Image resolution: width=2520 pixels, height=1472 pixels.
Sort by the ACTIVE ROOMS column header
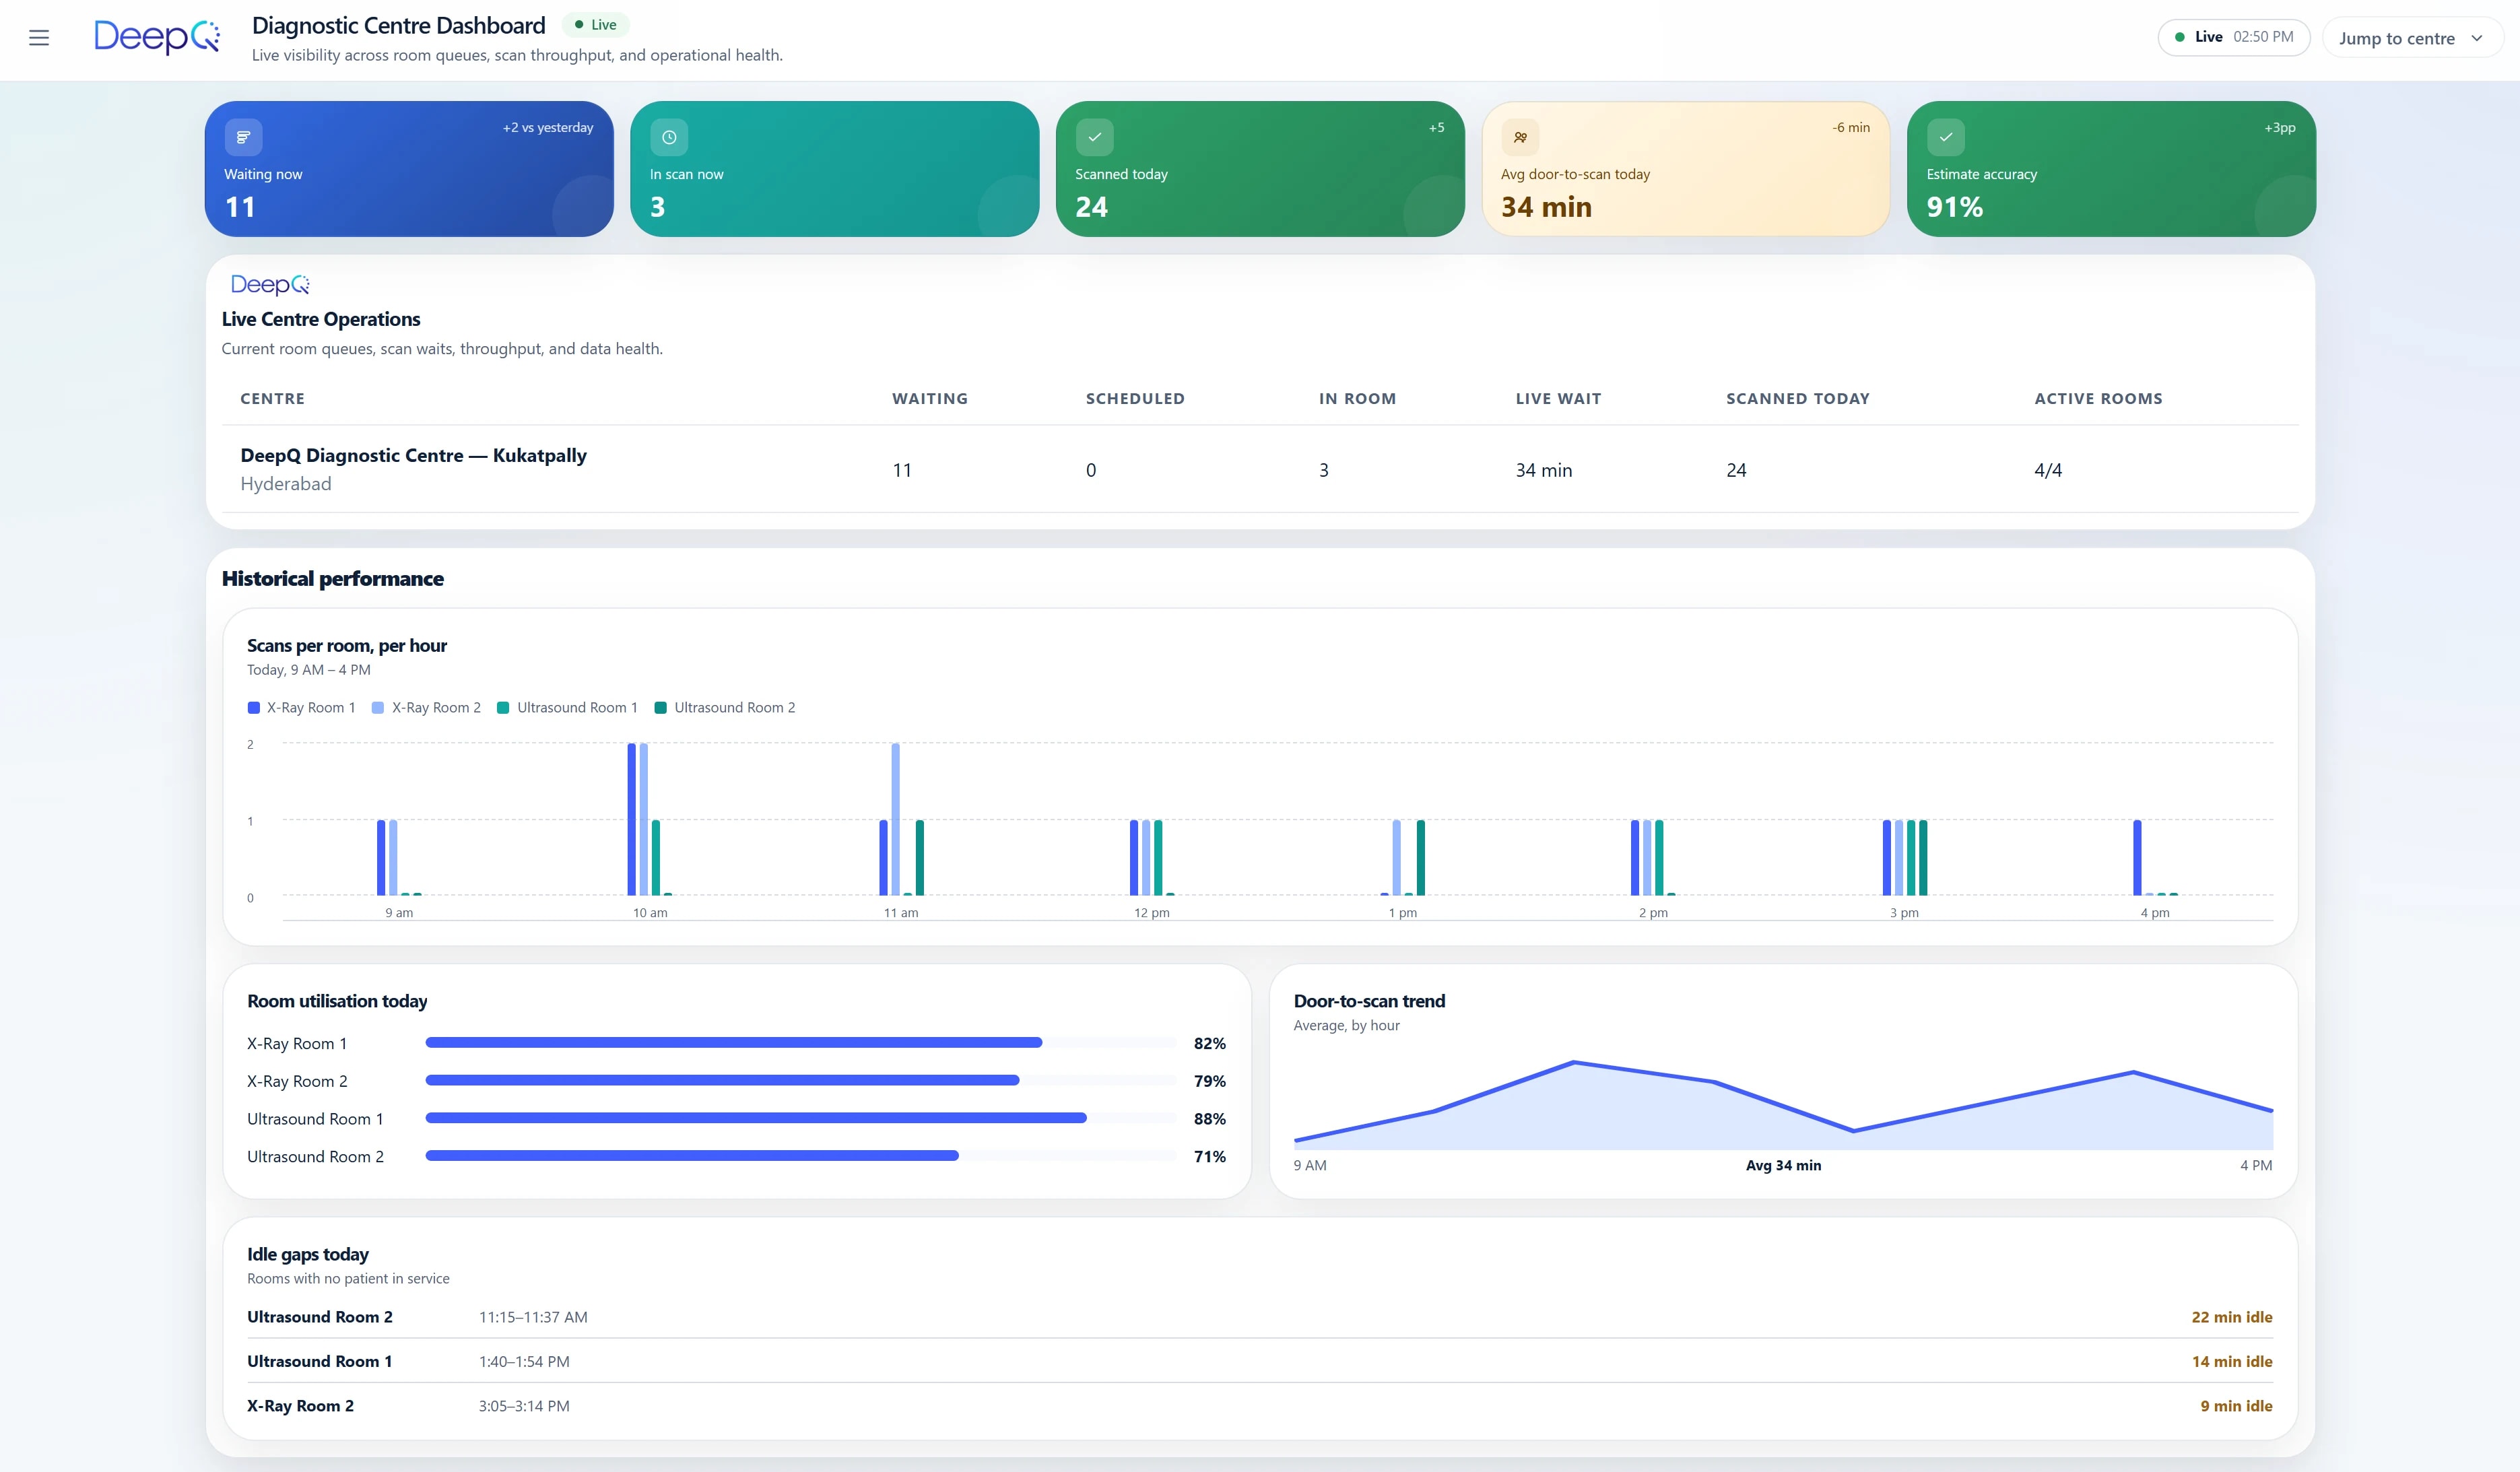[2098, 399]
